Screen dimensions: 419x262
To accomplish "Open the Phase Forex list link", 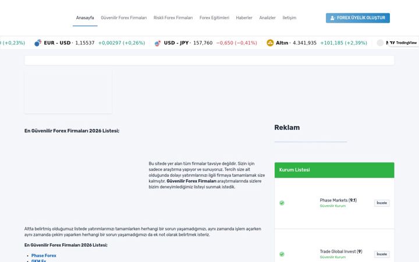I will coord(44,256).
